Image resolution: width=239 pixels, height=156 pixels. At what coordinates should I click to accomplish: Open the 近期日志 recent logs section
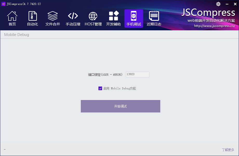[x=154, y=18]
